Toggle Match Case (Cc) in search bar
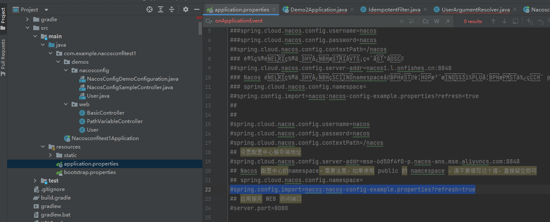Image resolution: width=550 pixels, height=222 pixels. [426, 21]
